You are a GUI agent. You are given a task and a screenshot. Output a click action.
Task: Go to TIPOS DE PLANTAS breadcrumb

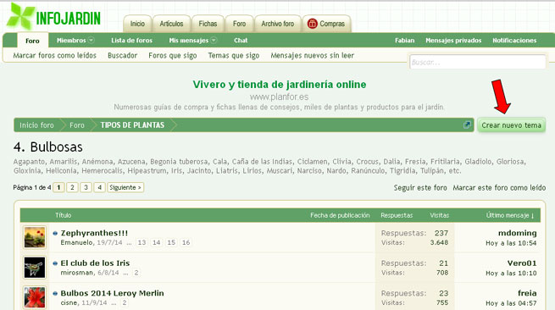pyautogui.click(x=132, y=125)
